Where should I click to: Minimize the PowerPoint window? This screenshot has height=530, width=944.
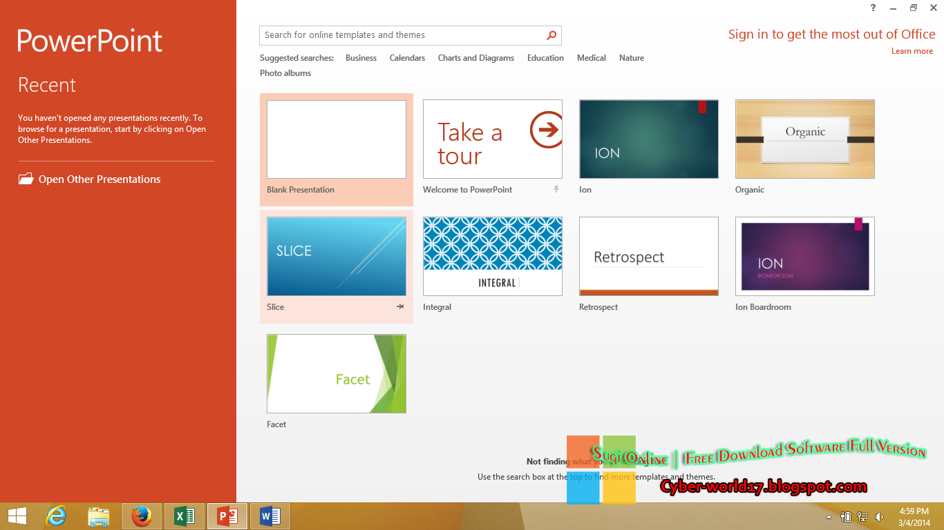click(x=894, y=8)
